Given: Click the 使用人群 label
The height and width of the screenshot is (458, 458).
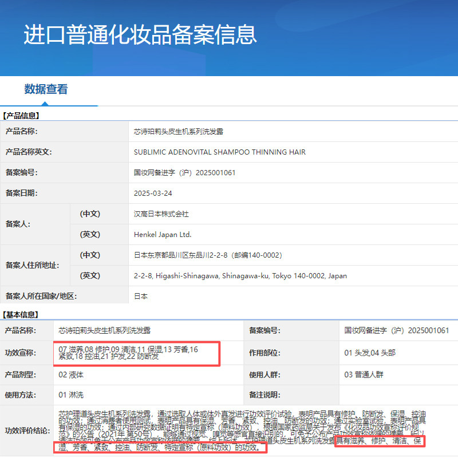Looking at the screenshot, I should tap(264, 375).
